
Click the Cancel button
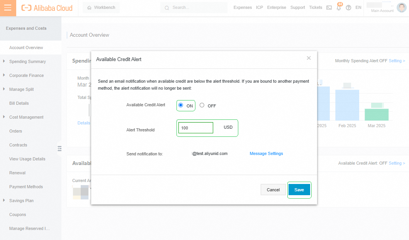[x=273, y=190]
